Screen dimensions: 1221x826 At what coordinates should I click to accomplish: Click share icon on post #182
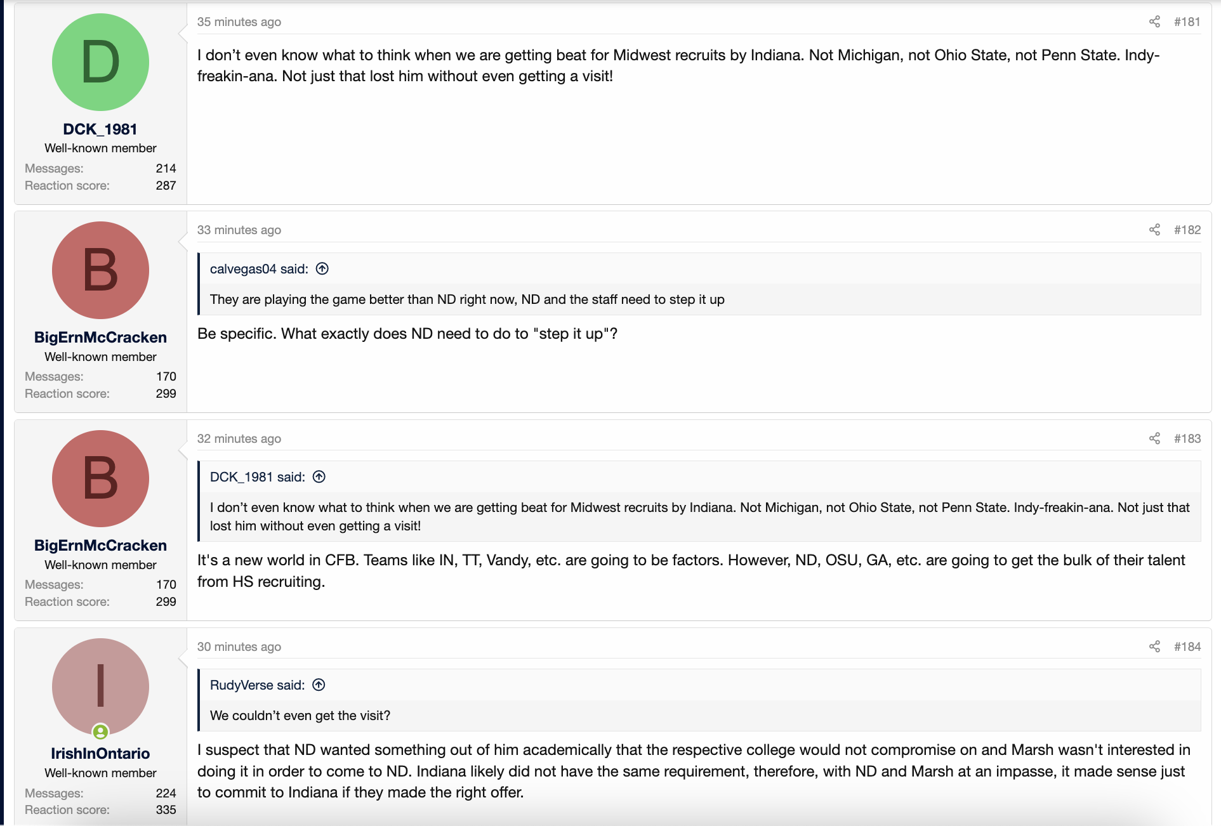[1154, 230]
